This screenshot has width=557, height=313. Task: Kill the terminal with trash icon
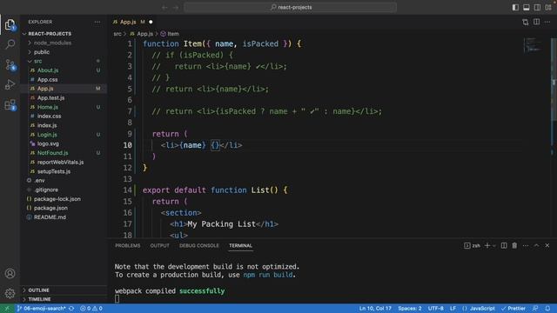(514, 245)
